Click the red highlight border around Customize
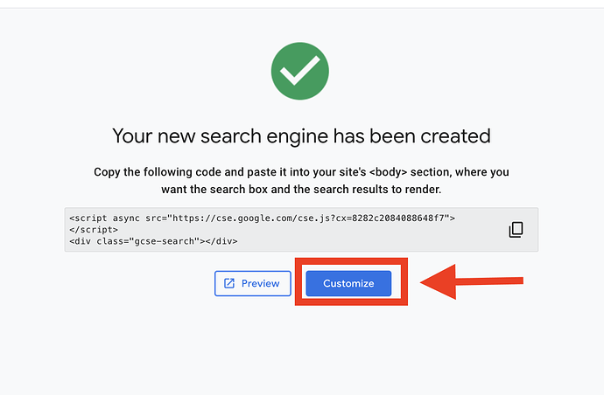 351,260
